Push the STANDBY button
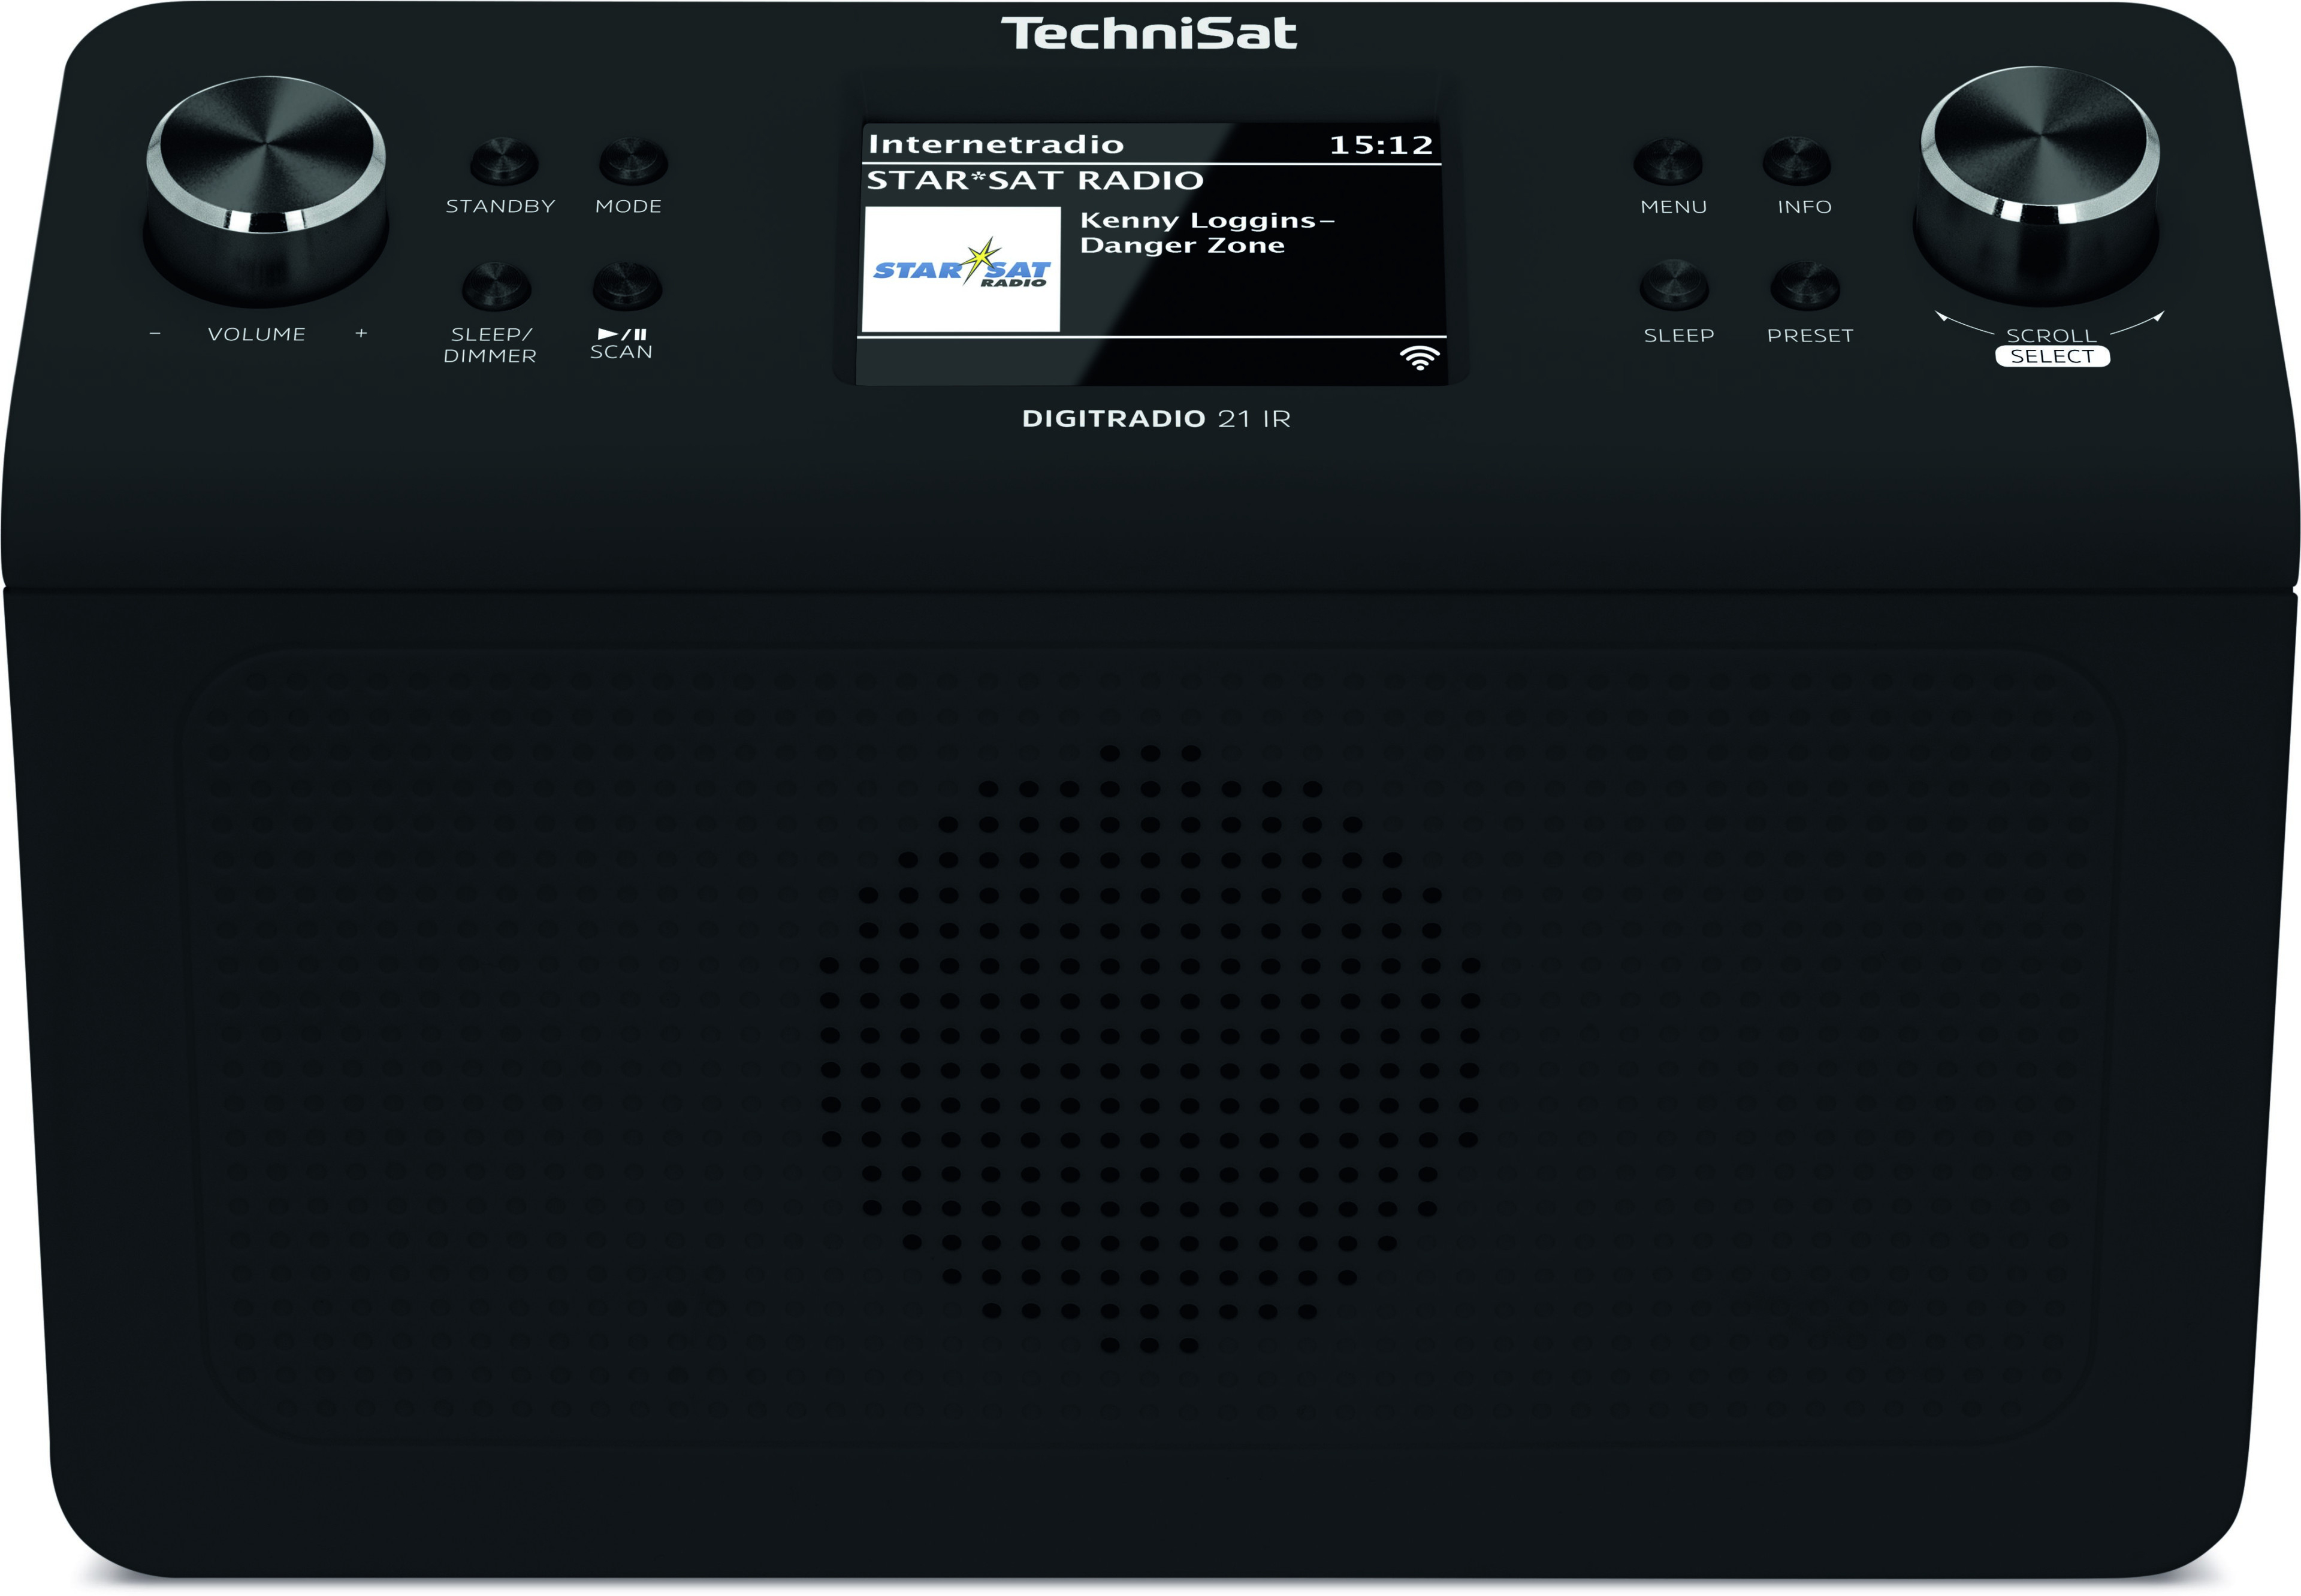The image size is (2301, 1596). 504,161
